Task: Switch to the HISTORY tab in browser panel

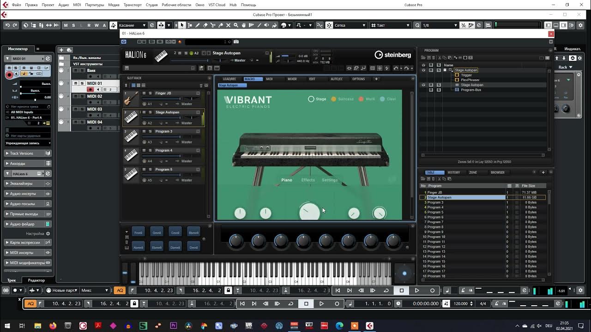Action: 454,172
